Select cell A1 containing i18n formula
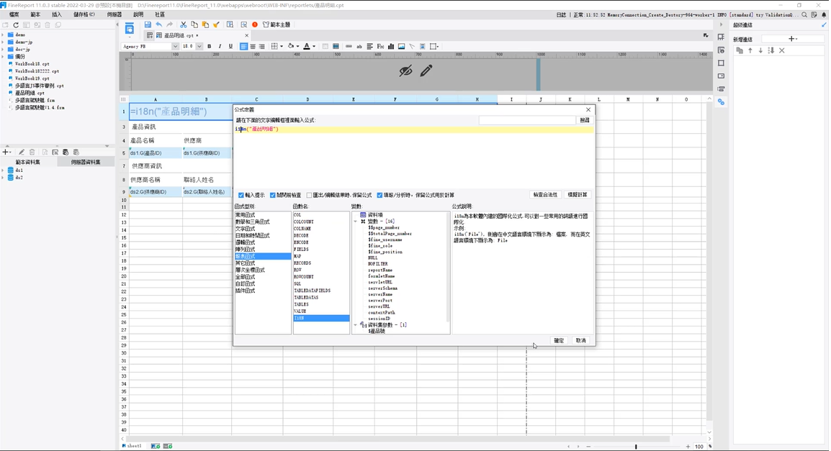831x451 pixels. point(181,111)
